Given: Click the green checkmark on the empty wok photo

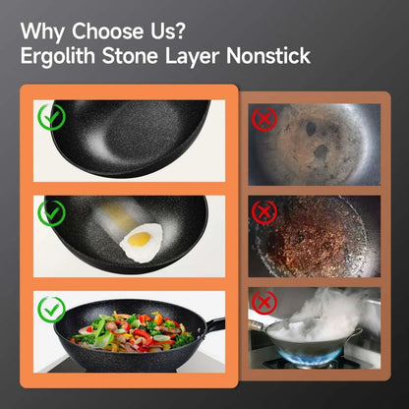Looking at the screenshot, I should (x=52, y=117).
